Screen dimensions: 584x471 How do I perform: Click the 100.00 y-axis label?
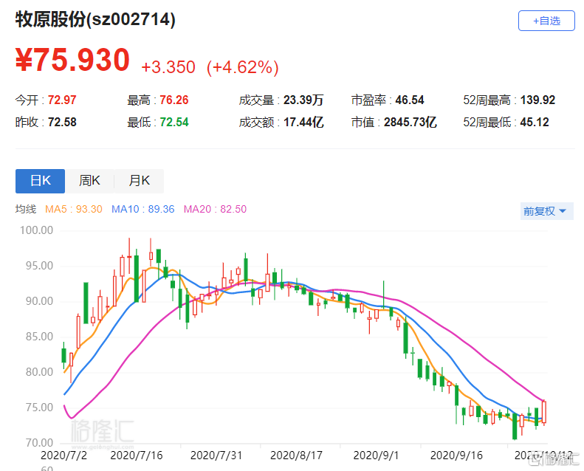36,230
